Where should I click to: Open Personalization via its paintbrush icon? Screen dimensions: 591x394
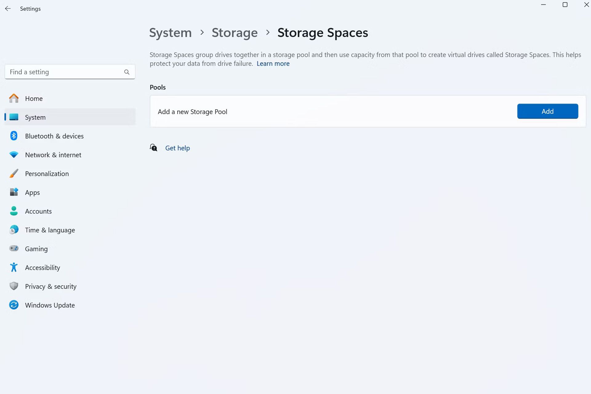pos(14,174)
